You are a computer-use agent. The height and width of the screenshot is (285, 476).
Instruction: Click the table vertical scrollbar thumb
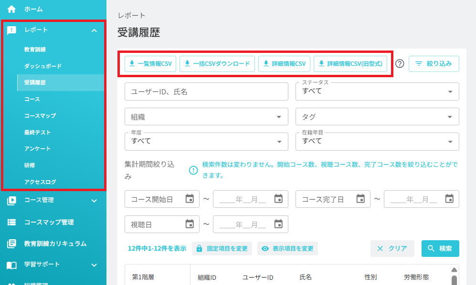point(454,280)
